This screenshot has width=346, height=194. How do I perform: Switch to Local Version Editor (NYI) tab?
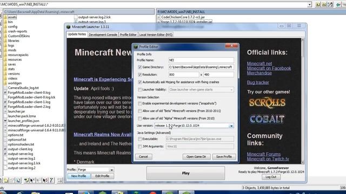156,34
